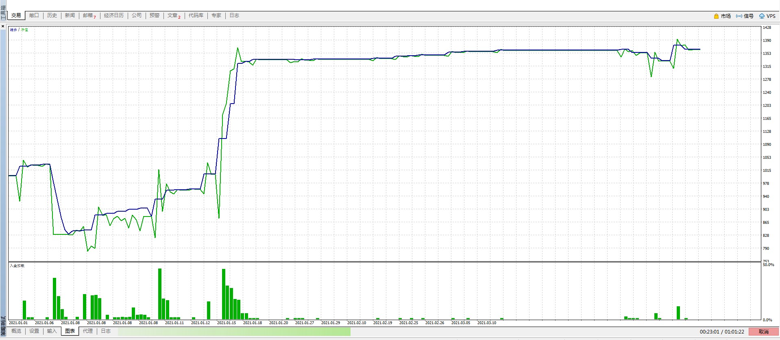Open the 邮箱 tab with 7 unread
780x340 pixels.
[89, 15]
